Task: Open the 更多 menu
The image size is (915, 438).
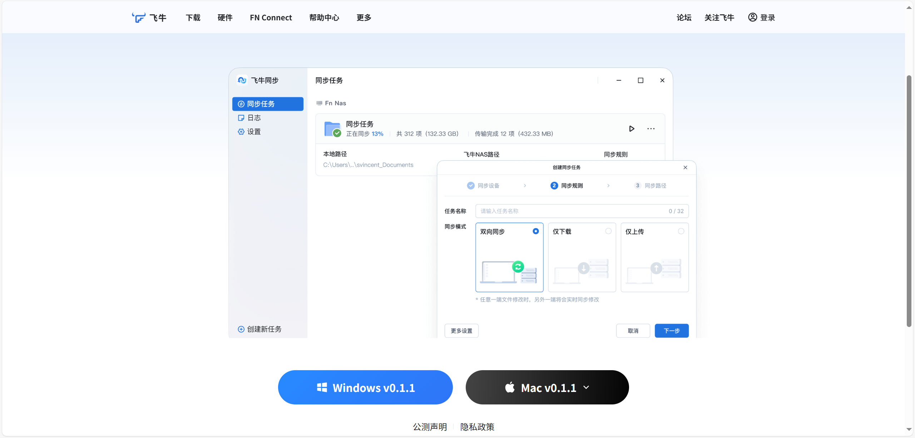Action: tap(364, 17)
